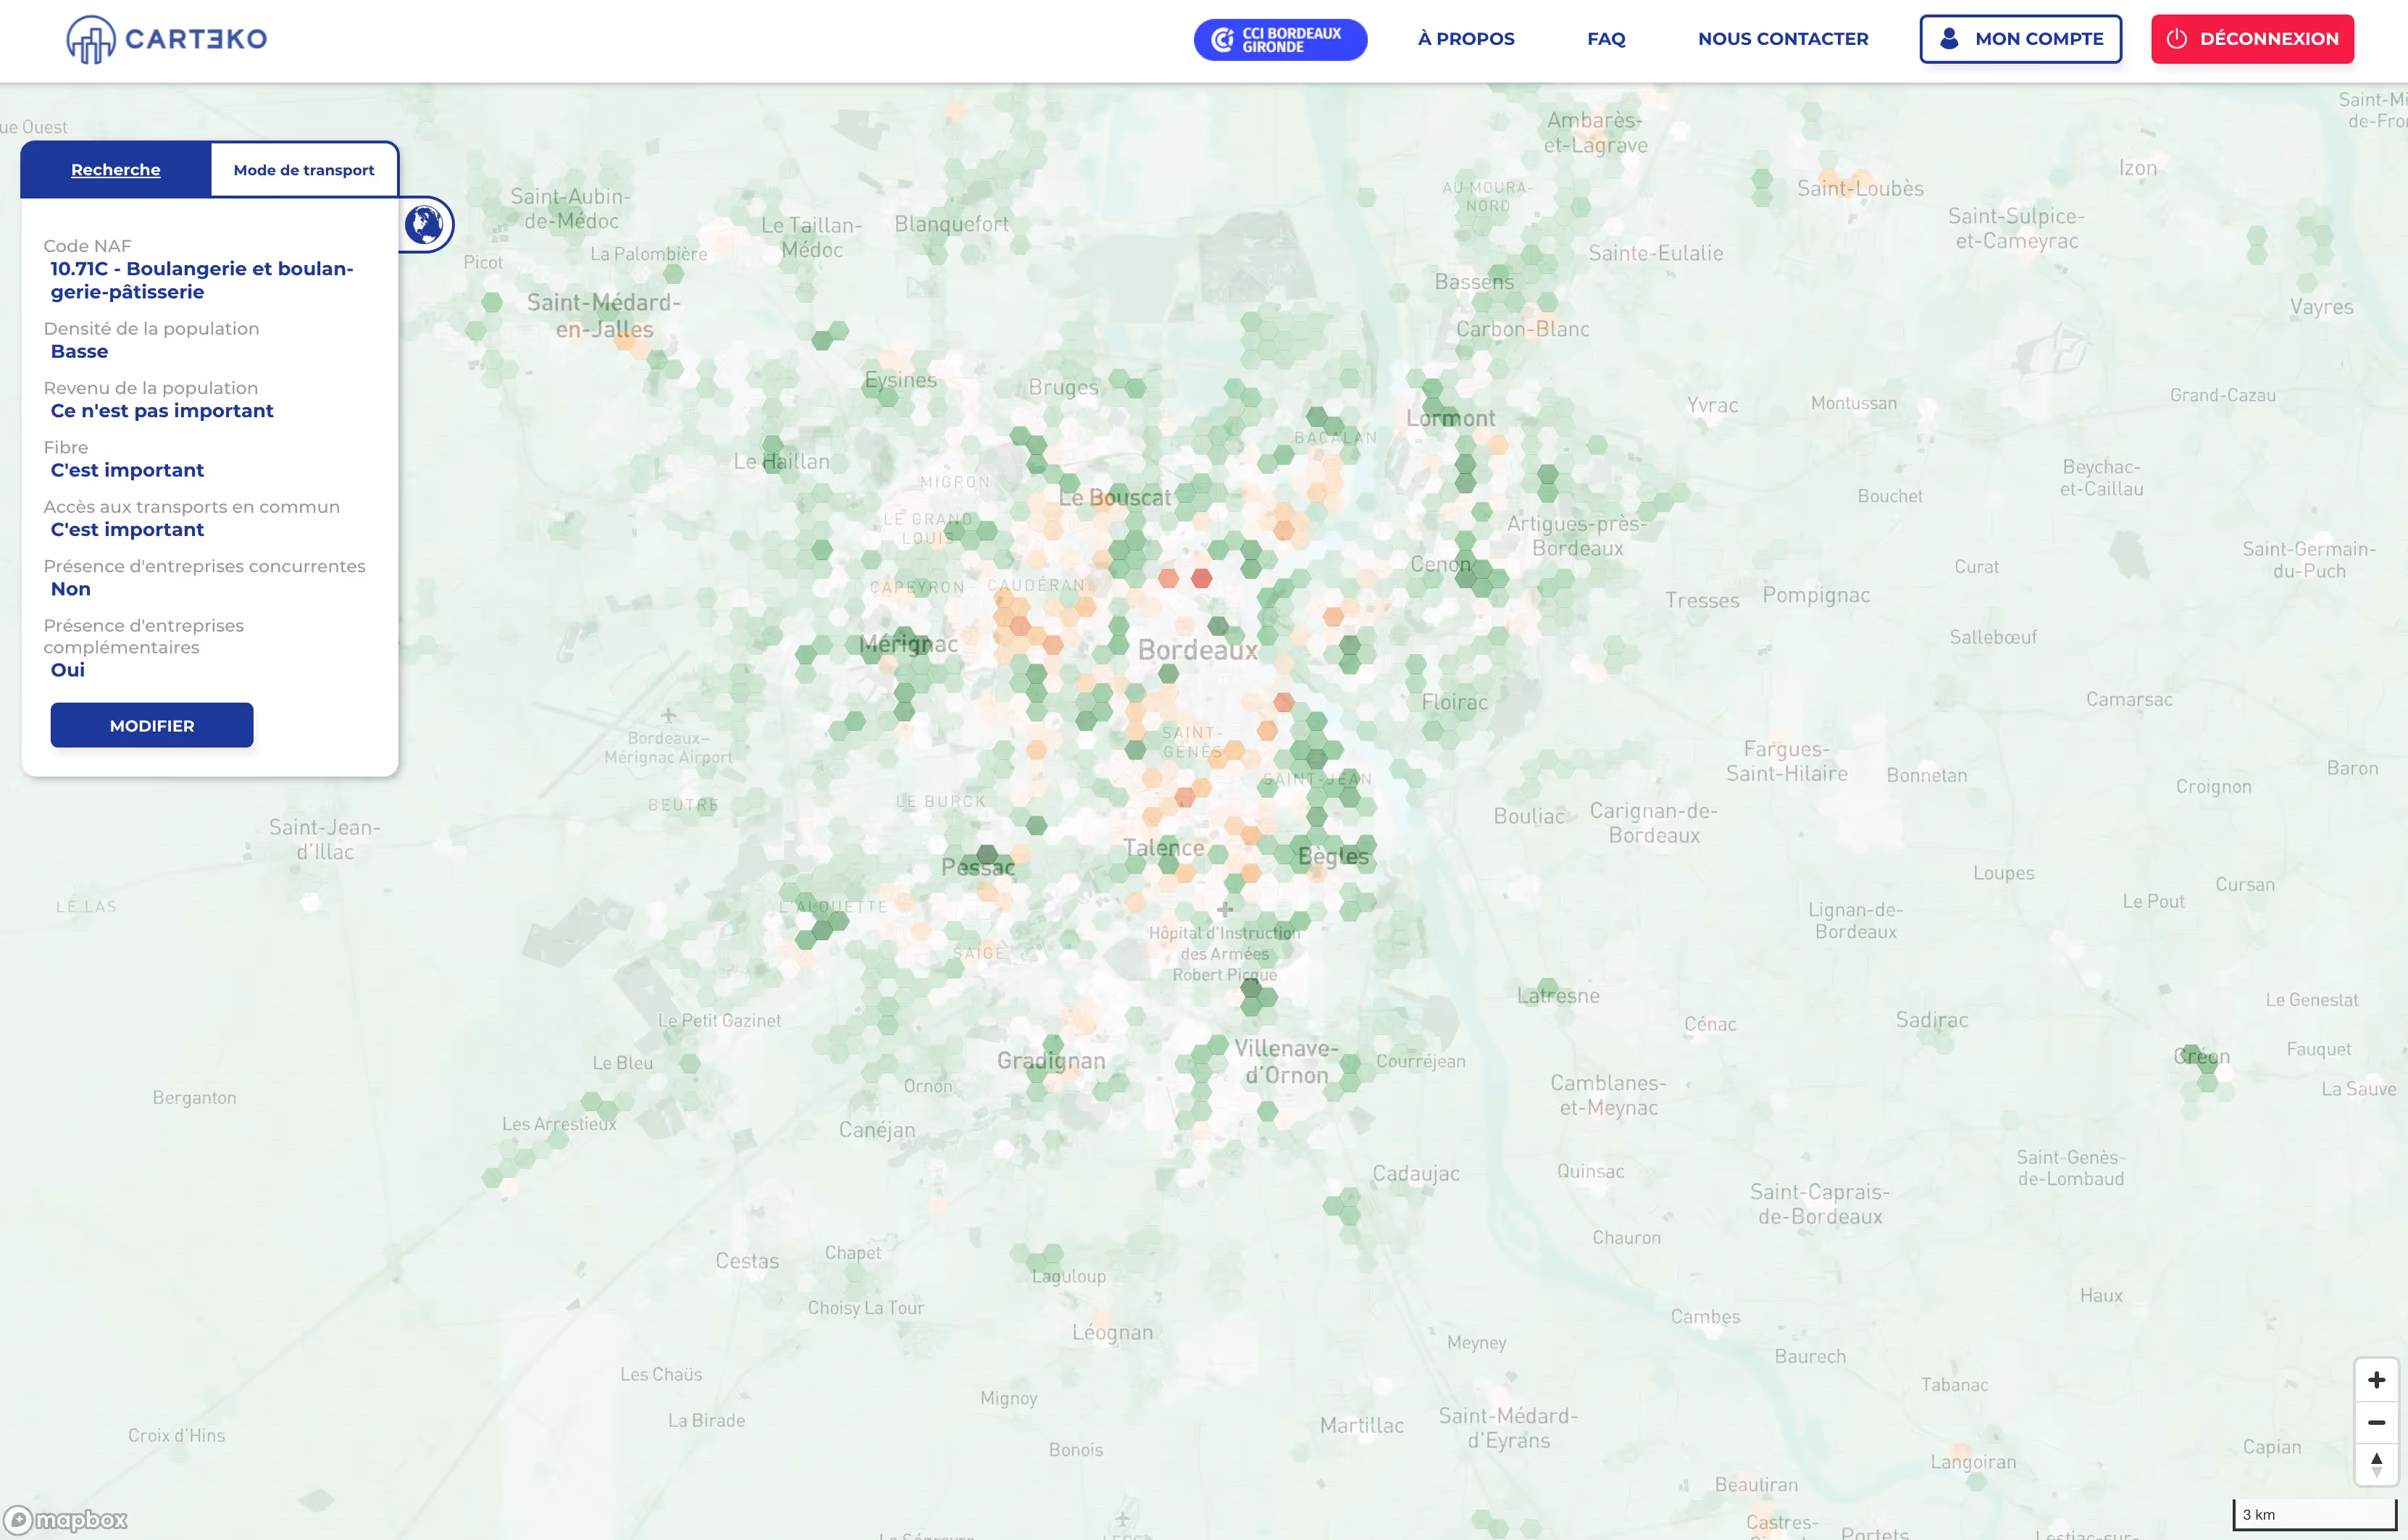Image resolution: width=2408 pixels, height=1540 pixels.
Task: Click the Fibre value C'est important
Action: point(127,470)
